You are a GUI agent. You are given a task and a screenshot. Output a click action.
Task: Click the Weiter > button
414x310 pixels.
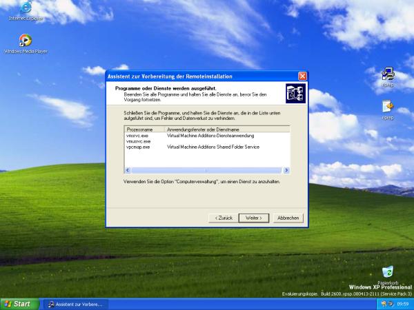254,218
